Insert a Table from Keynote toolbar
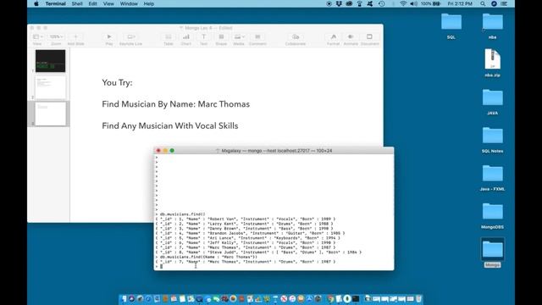The image size is (542, 305). tap(169, 37)
